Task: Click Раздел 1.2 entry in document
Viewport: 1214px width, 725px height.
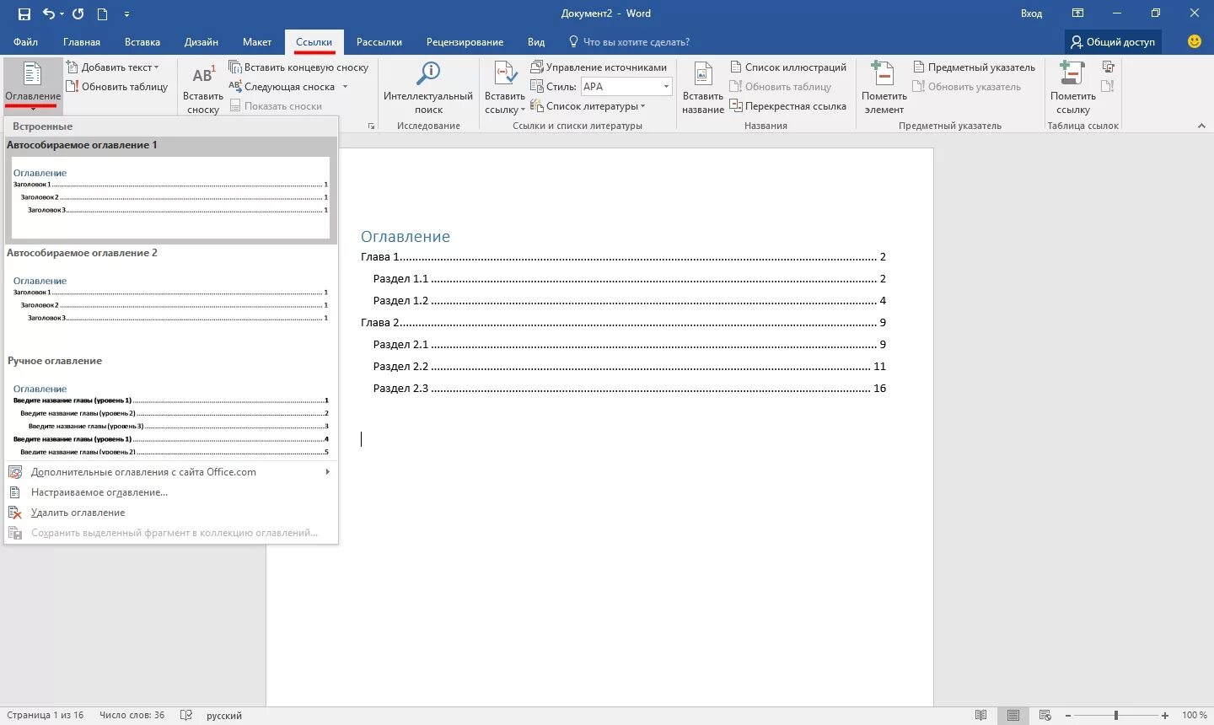Action: [629, 301]
